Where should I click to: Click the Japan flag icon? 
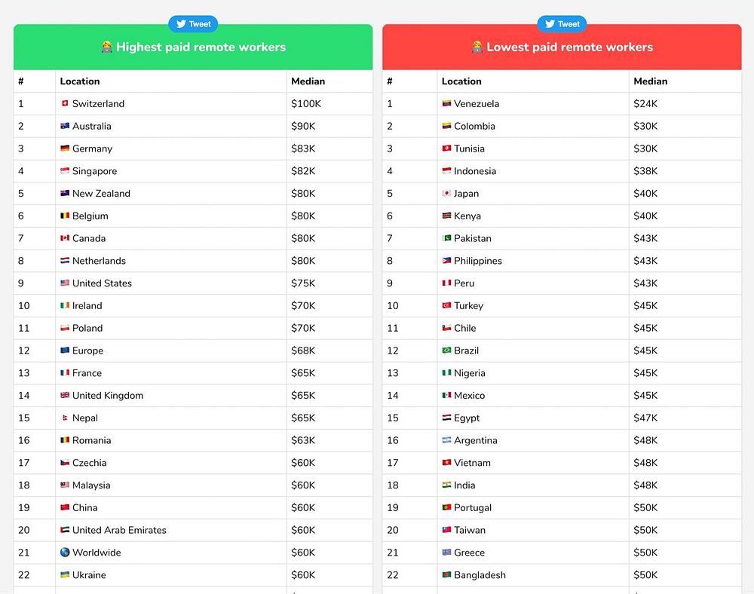point(446,193)
